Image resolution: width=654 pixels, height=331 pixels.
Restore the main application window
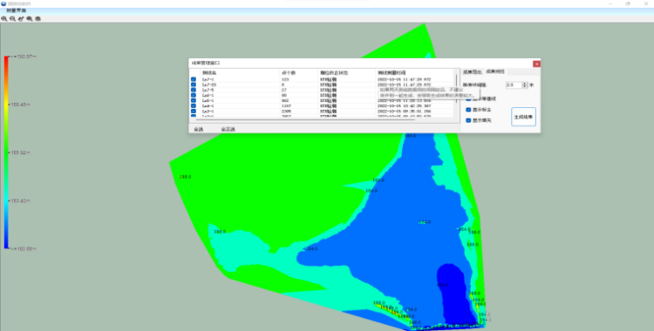(x=628, y=3)
